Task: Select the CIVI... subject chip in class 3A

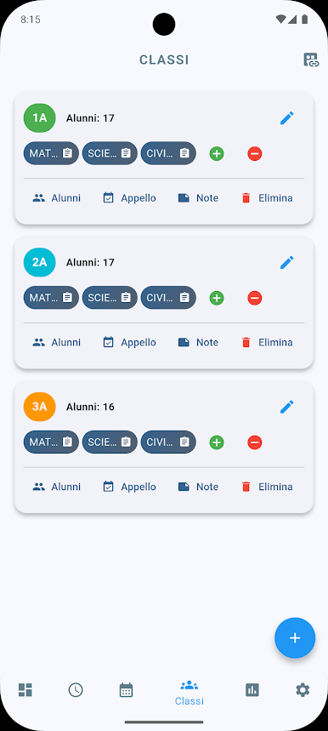Action: coord(168,443)
